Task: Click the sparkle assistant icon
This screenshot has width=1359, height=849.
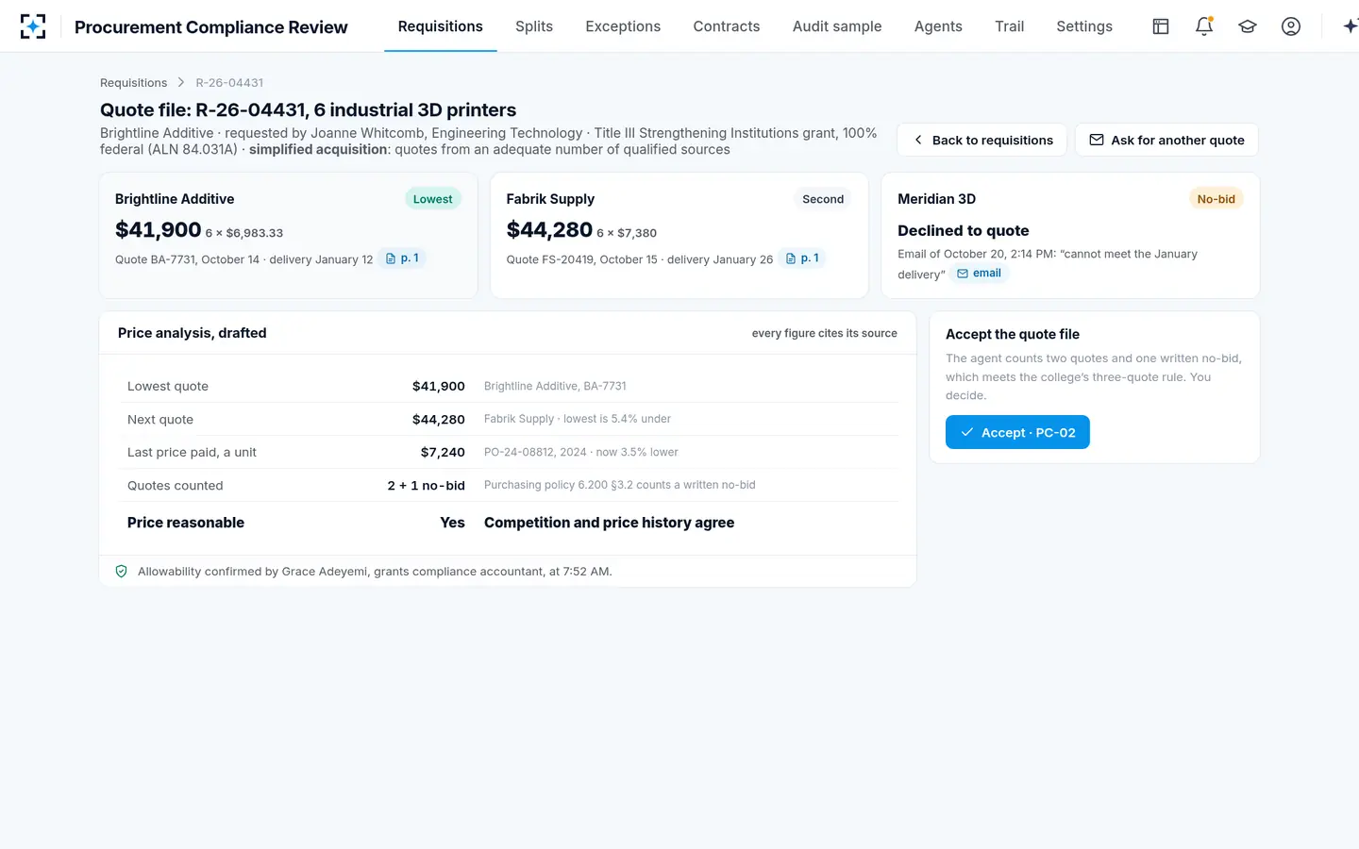Action: (x=1351, y=26)
